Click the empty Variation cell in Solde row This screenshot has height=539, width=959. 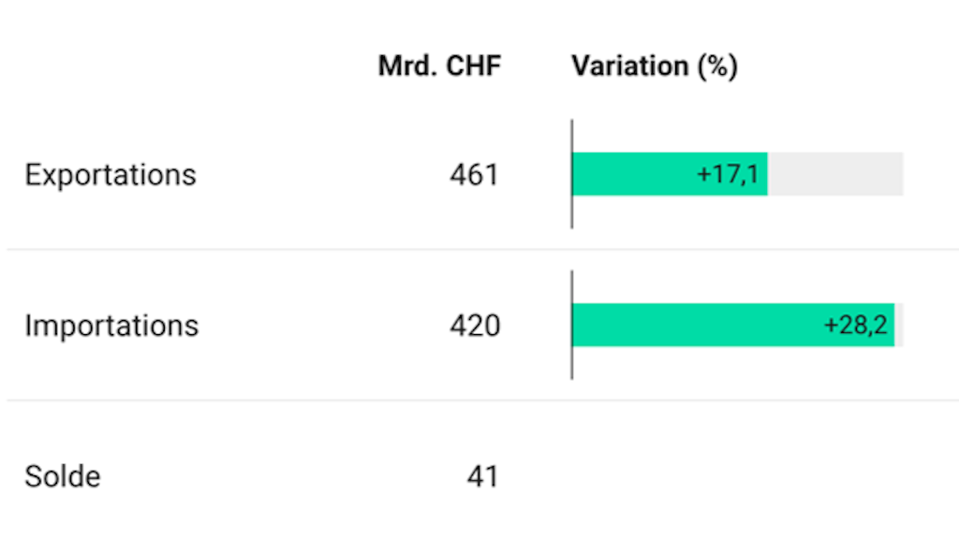737,476
